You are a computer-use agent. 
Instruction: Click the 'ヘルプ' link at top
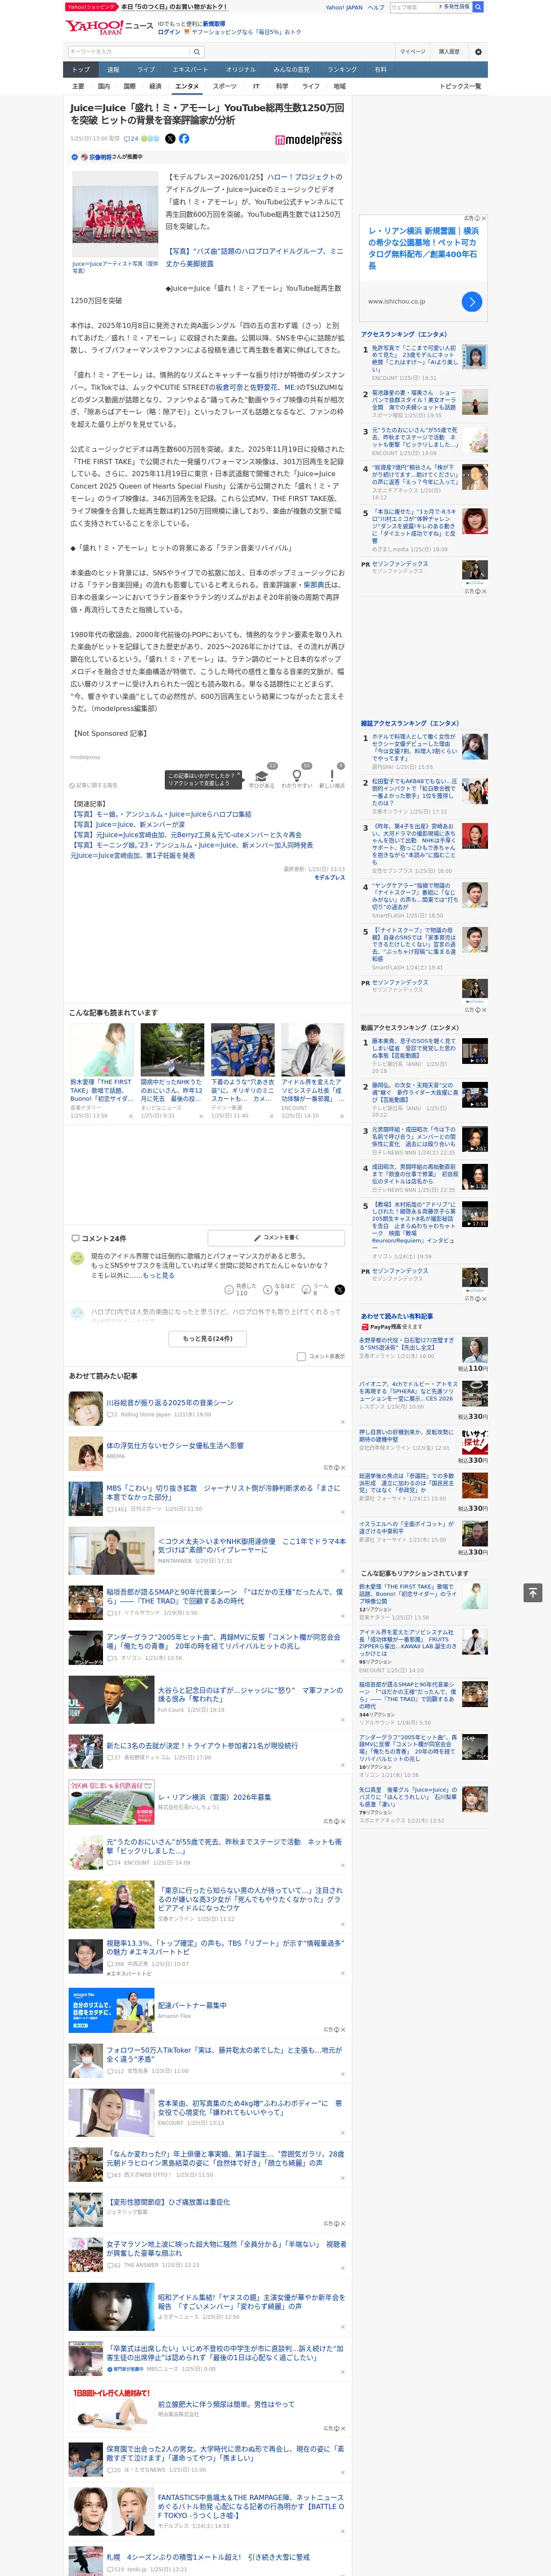tap(375, 7)
